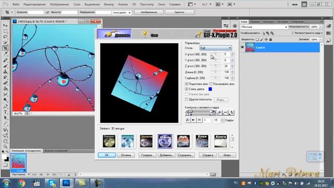Open the loop option 'Постоянно' dropdown

[x=21, y=174]
